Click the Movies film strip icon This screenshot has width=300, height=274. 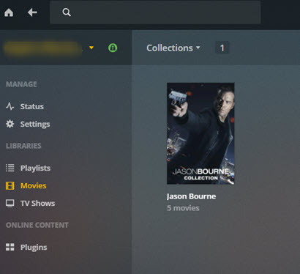click(10, 185)
